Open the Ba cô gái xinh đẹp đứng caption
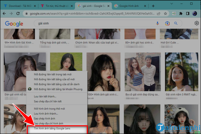This screenshot has height=134, width=201. click(x=143, y=95)
